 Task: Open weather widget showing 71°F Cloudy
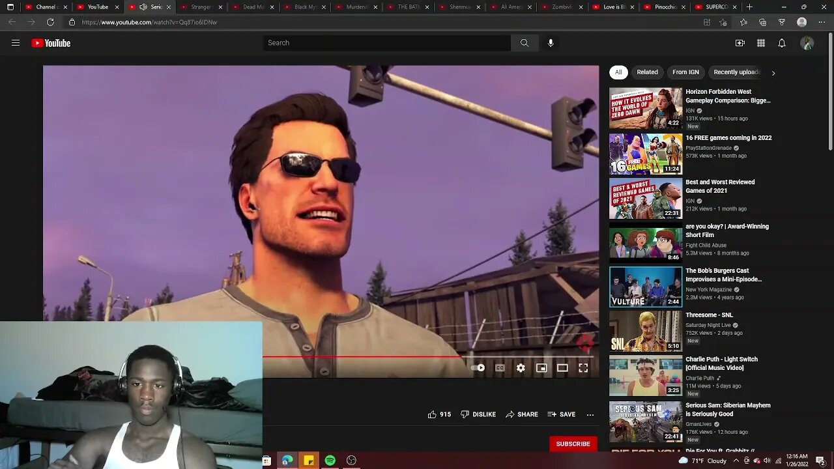pos(702,461)
